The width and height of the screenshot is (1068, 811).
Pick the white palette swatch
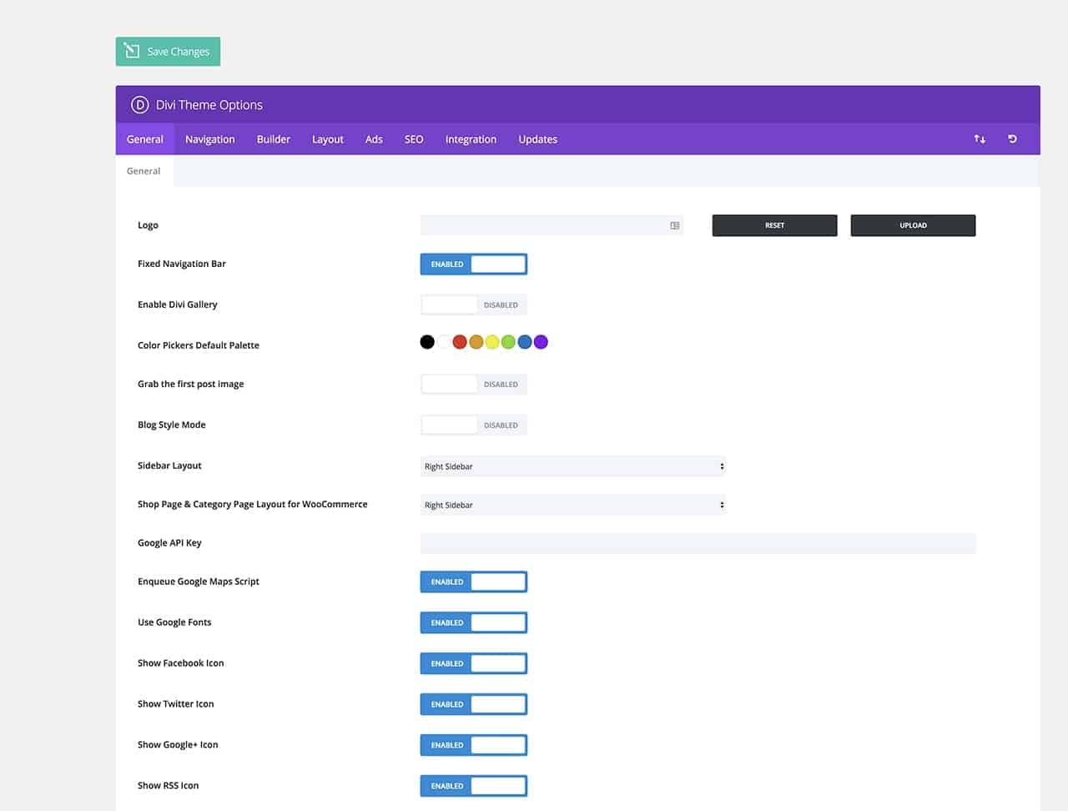444,342
